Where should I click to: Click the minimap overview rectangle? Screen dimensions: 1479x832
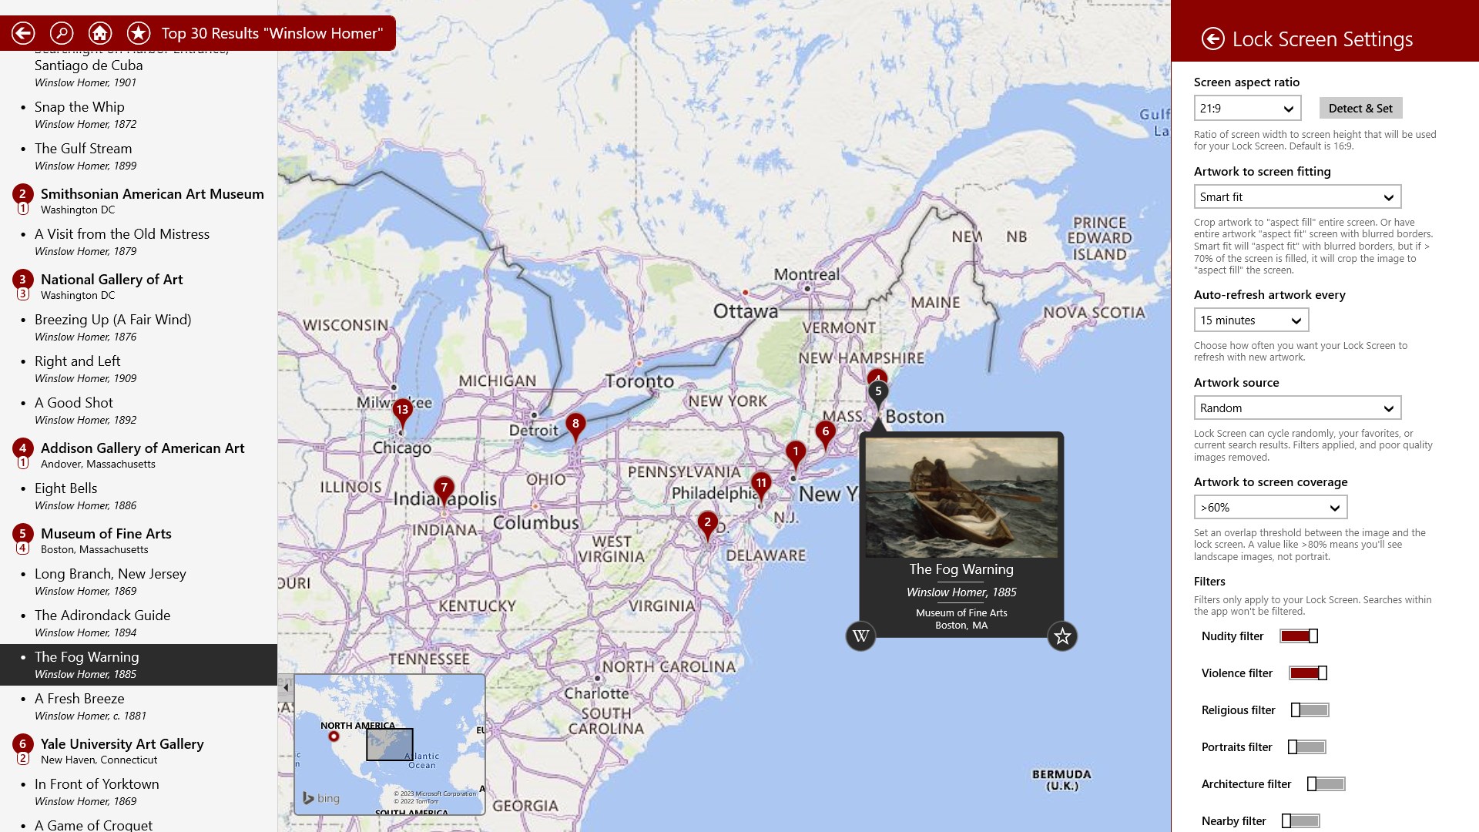(x=389, y=744)
